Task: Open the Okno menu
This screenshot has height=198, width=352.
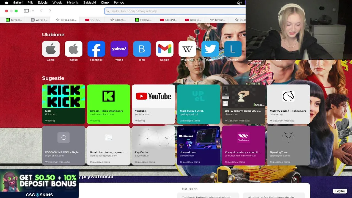Action: pyautogui.click(x=105, y=2)
